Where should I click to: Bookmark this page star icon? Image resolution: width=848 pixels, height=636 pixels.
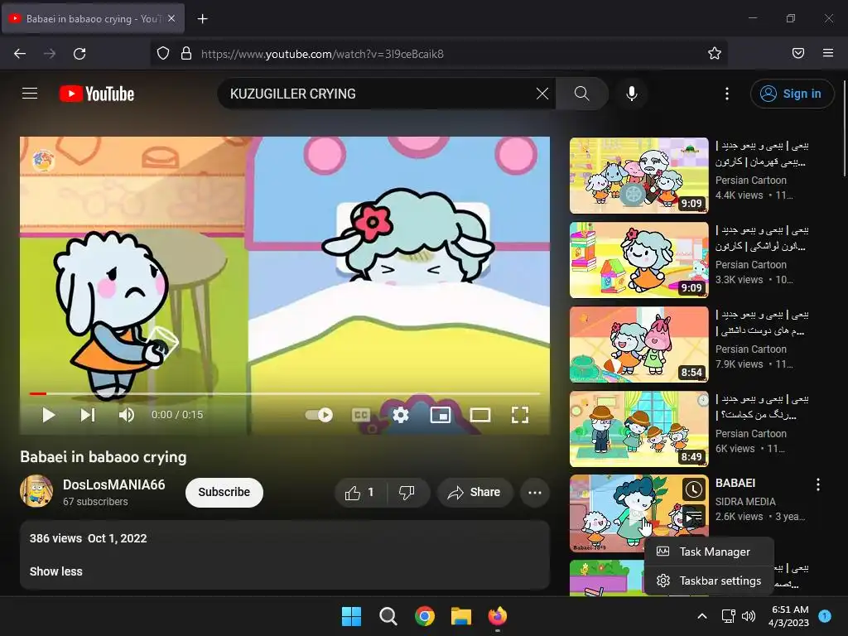pos(715,54)
